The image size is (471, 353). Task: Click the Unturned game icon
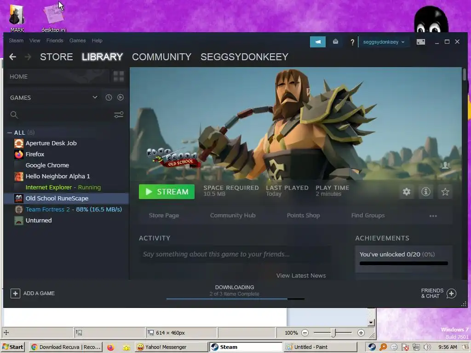(x=18, y=220)
